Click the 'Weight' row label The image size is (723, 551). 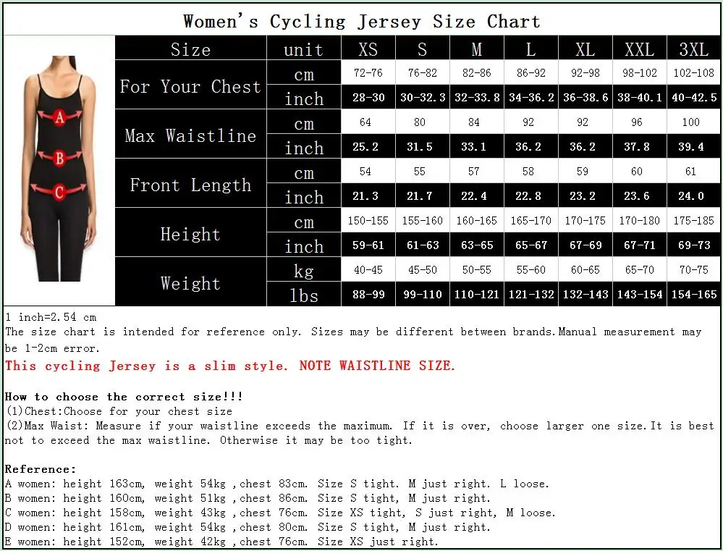190,282
